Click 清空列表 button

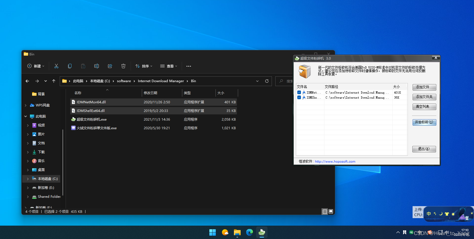[x=424, y=107]
